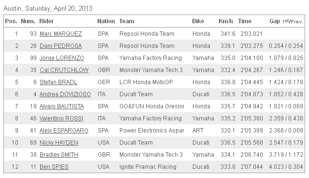The image size is (309, 178).
Task: Click the Time column header
Action: click(245, 21)
